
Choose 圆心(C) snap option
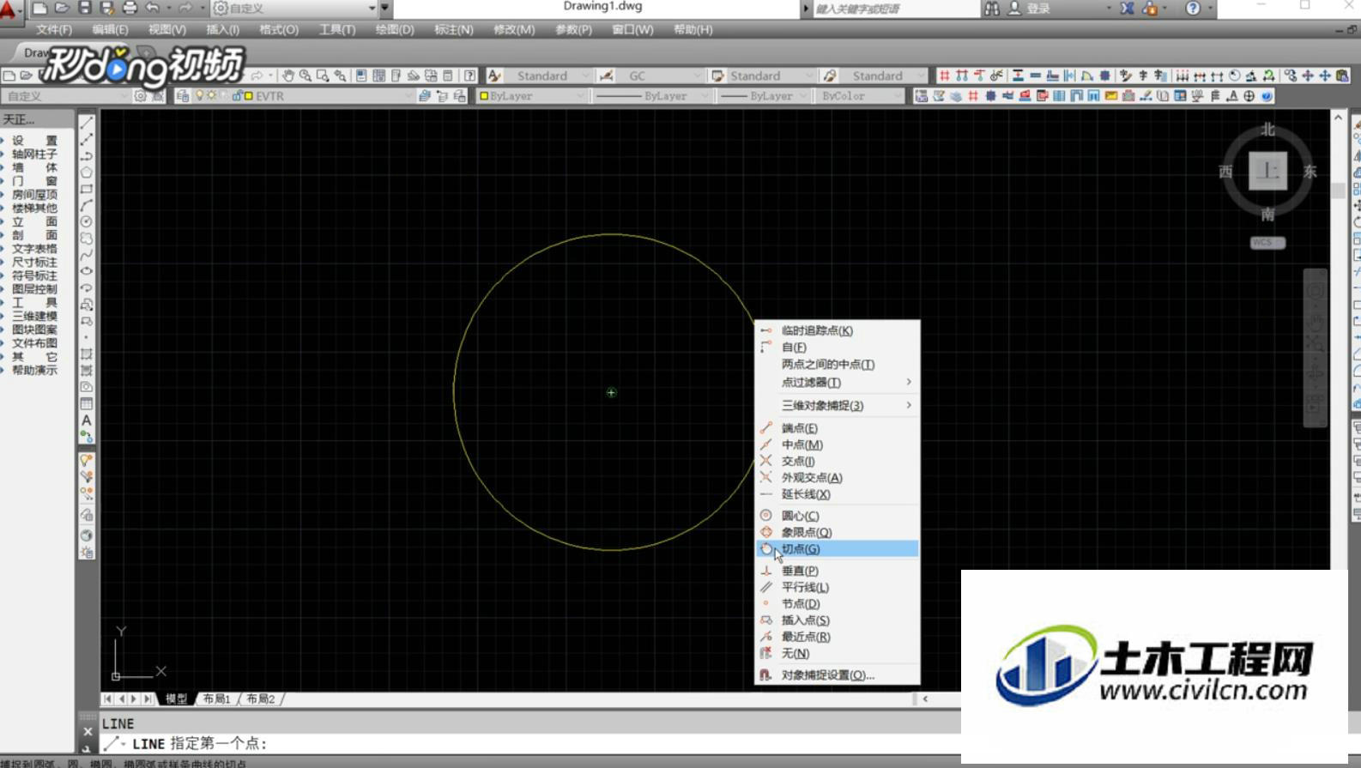coord(837,516)
